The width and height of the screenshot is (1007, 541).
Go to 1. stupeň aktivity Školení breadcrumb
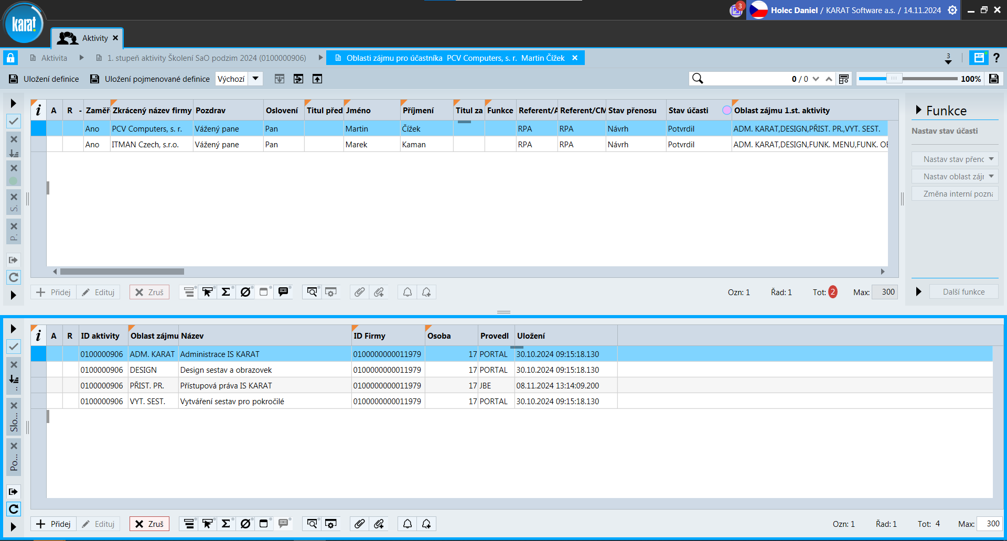click(x=201, y=58)
